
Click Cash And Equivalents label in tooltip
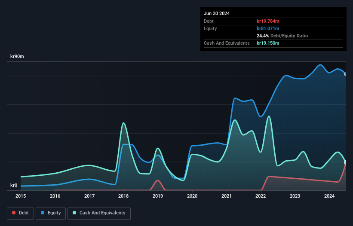[x=227, y=43]
